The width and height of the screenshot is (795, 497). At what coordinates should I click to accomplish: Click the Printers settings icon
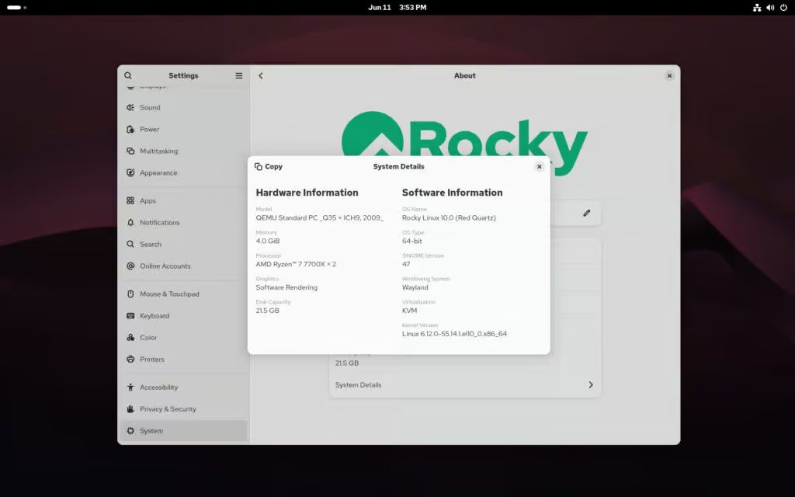pos(131,359)
